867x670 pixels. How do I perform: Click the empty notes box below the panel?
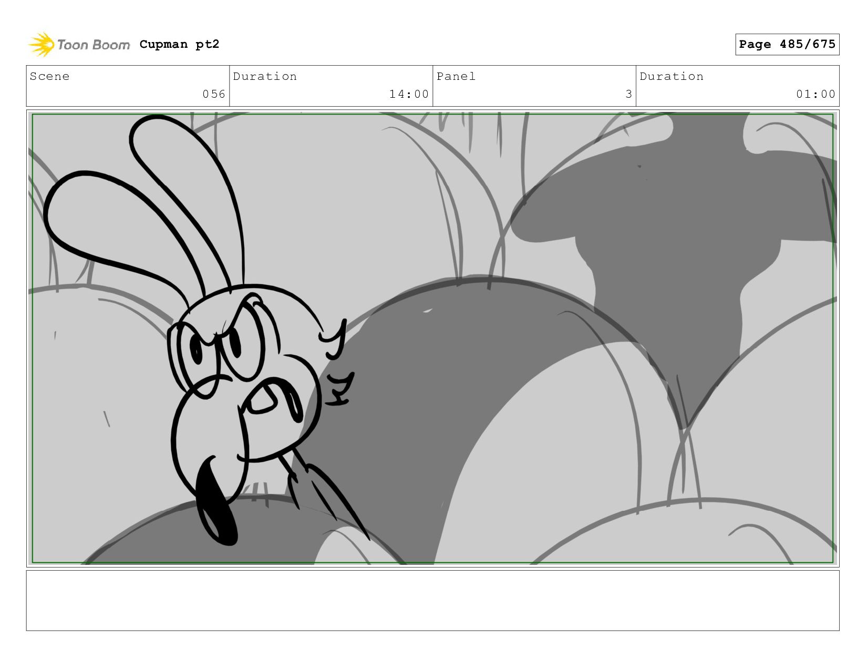pos(433,601)
